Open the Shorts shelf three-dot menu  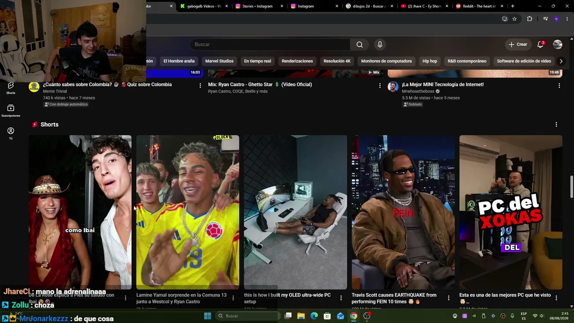pyautogui.click(x=556, y=124)
